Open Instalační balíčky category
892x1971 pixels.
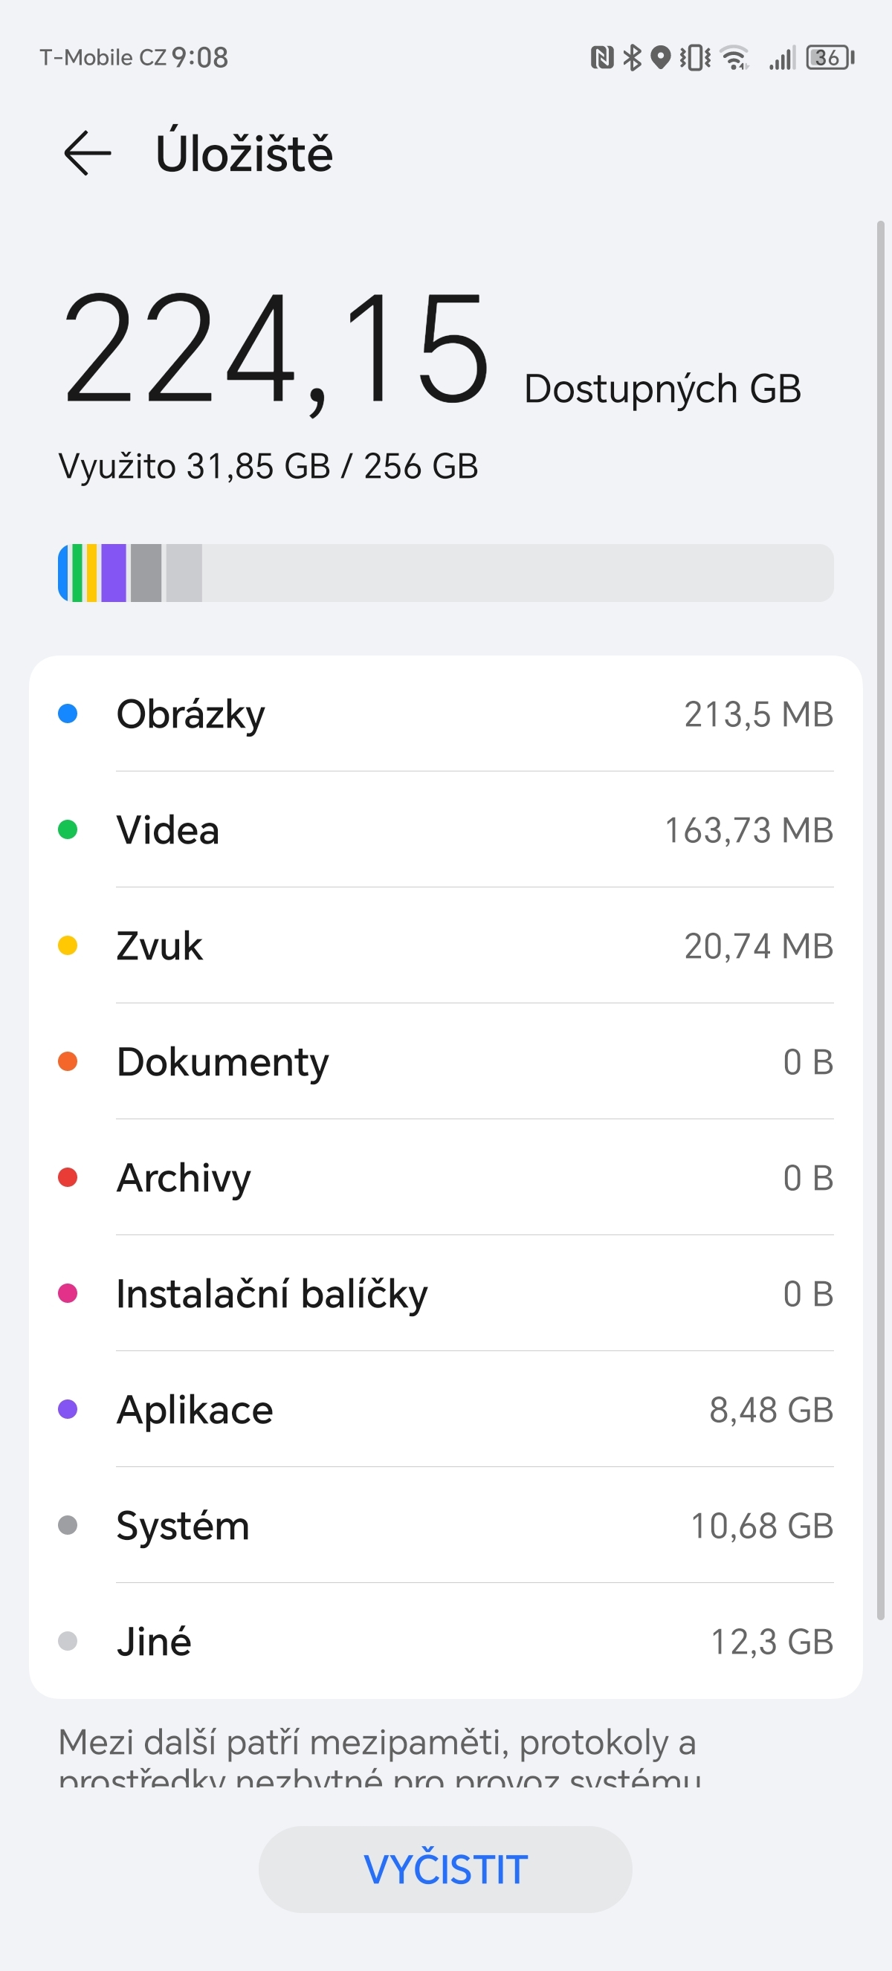tap(445, 1294)
